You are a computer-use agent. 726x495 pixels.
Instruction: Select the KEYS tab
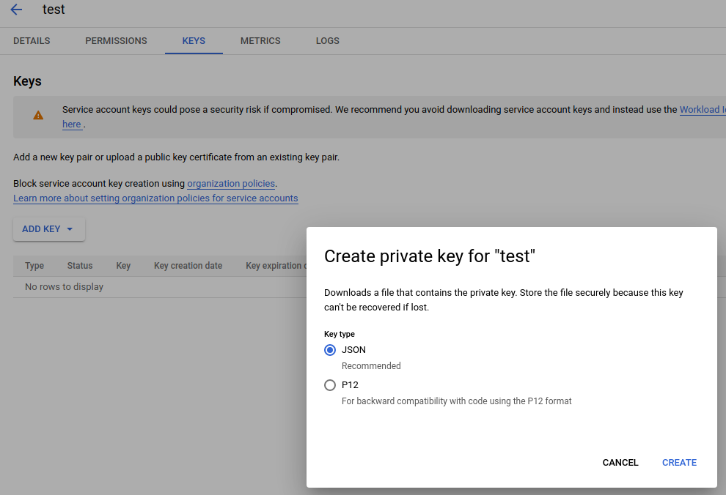point(194,41)
